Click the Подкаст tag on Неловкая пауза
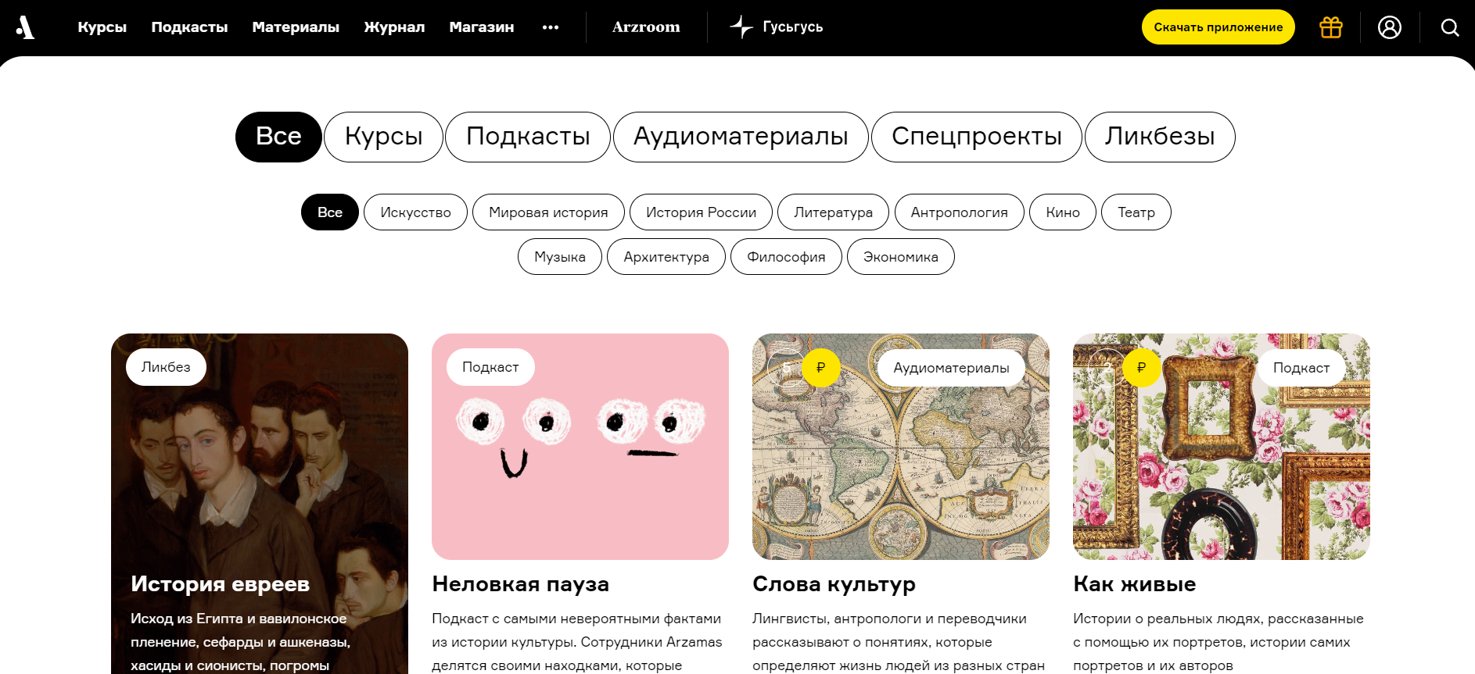1475x674 pixels. click(490, 367)
